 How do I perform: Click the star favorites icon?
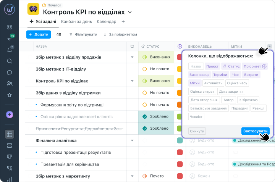[10, 95]
